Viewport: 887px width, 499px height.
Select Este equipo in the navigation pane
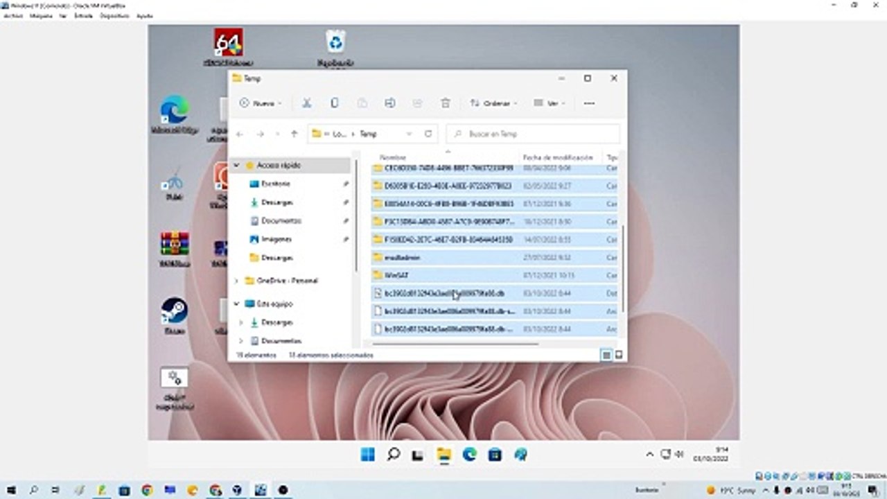tap(274, 304)
